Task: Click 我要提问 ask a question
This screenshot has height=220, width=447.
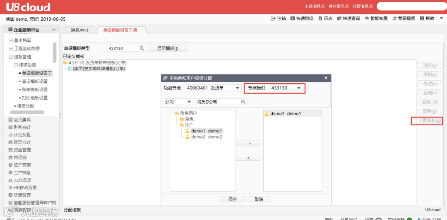Action: (404, 19)
